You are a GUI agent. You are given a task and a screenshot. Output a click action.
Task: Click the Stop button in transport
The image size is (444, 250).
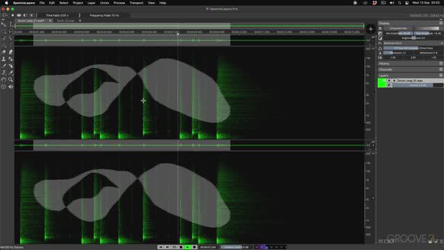(x=181, y=247)
